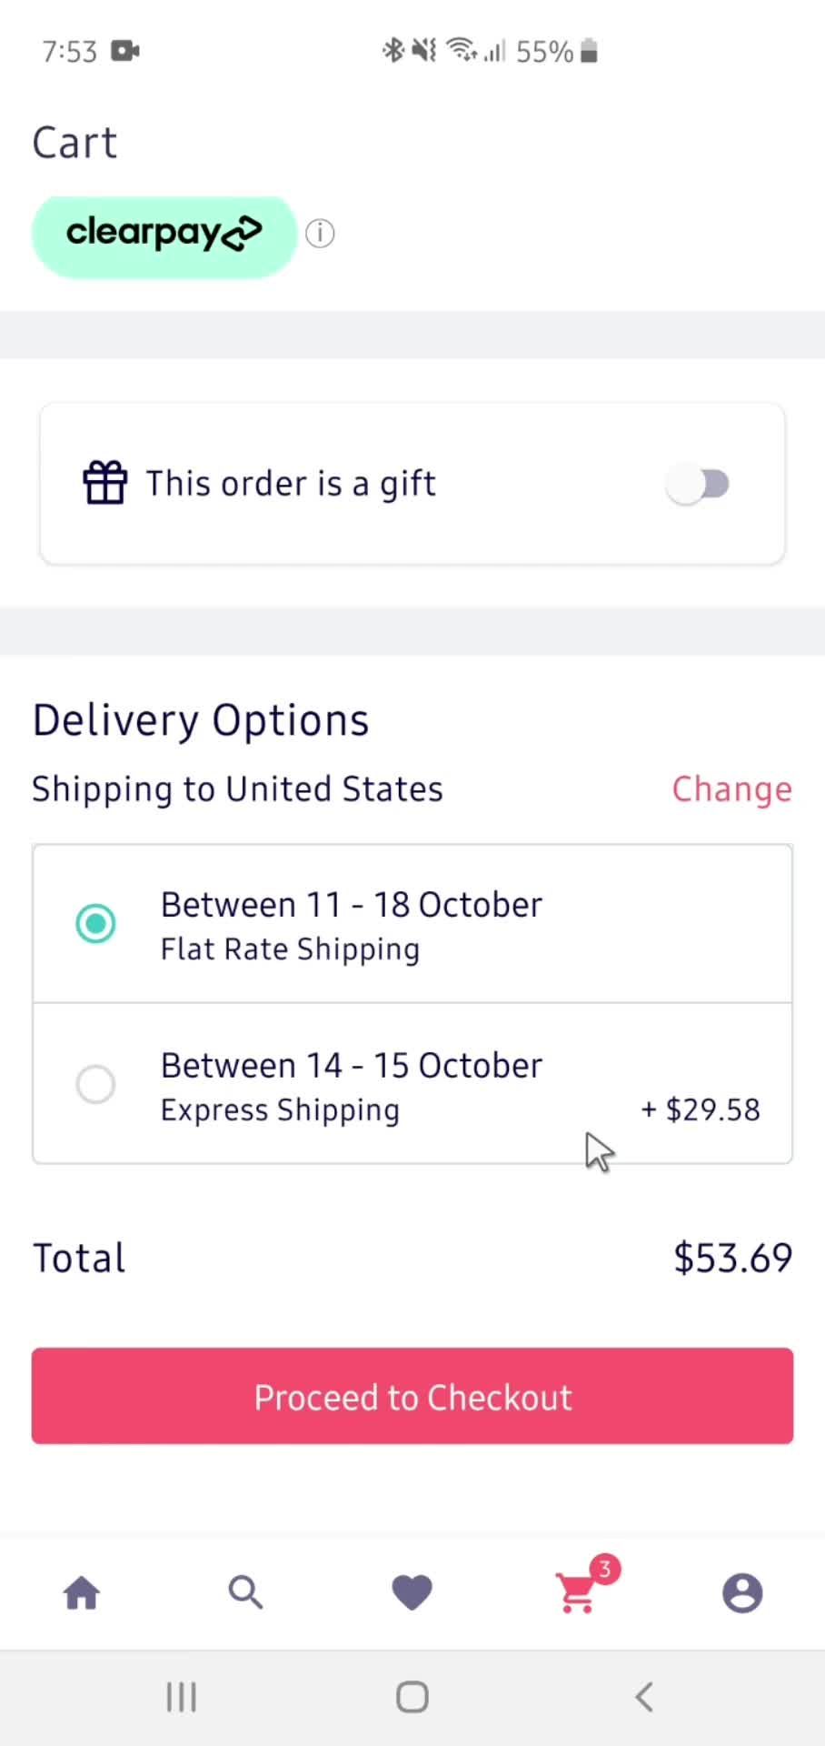Tap the gift box icon
Screen dimensions: 825x1746
(105, 483)
